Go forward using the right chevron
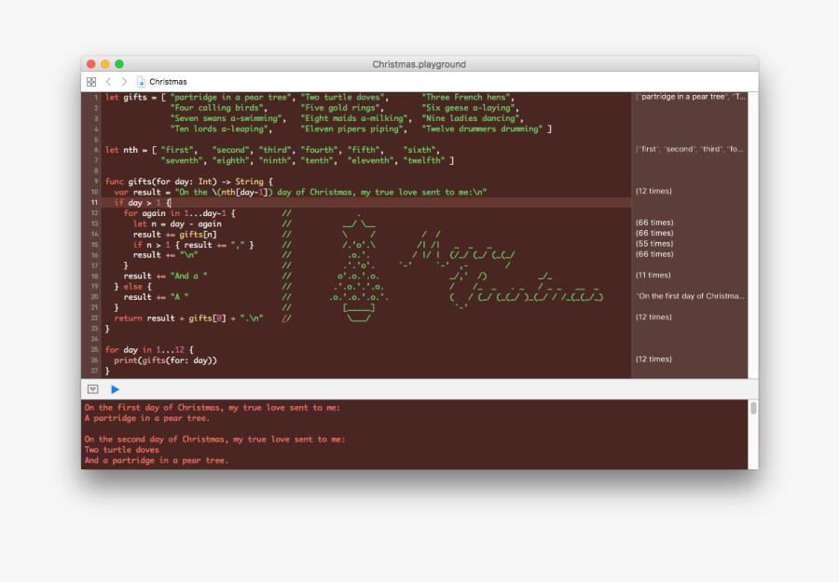This screenshot has width=839, height=582. pos(124,82)
